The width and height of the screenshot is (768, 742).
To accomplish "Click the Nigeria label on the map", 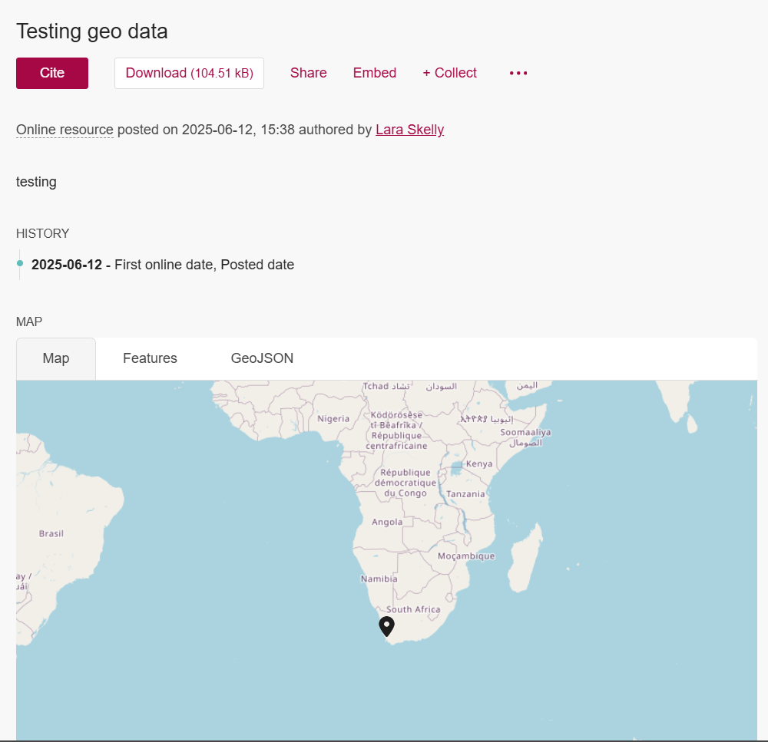I will (333, 419).
